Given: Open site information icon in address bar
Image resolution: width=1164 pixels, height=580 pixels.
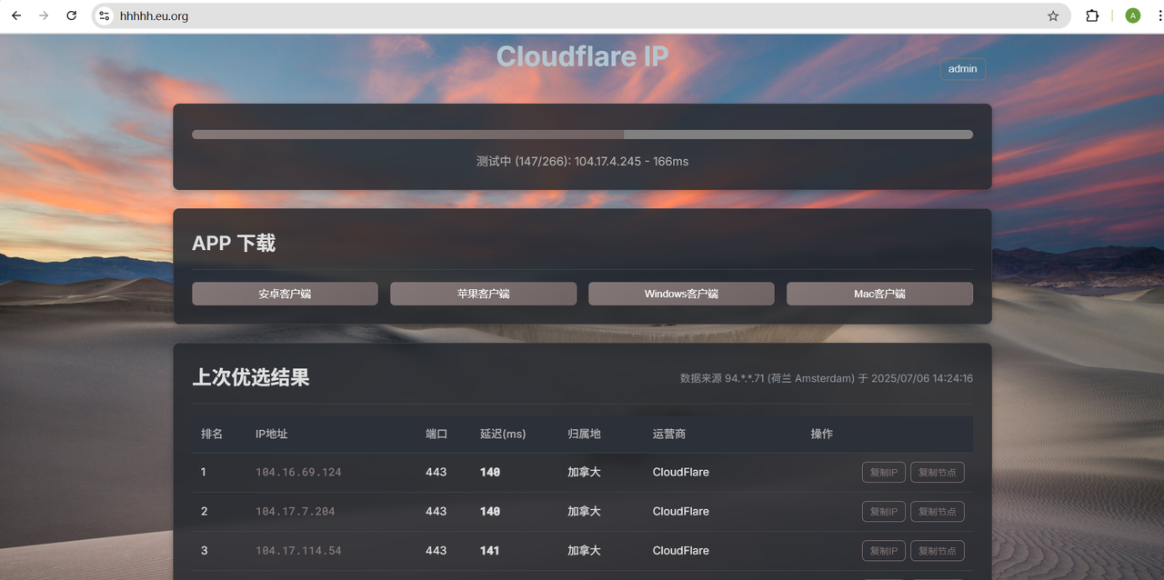Looking at the screenshot, I should pyautogui.click(x=104, y=15).
